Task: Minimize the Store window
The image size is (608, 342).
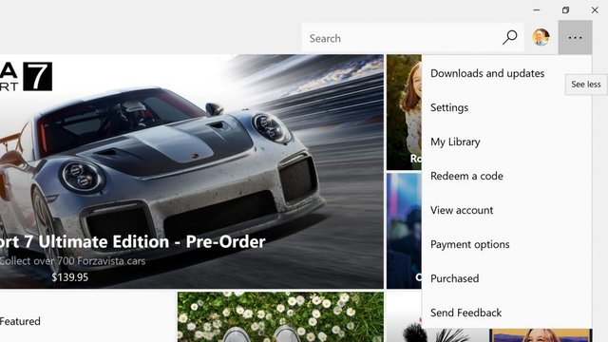Action: tap(537, 10)
